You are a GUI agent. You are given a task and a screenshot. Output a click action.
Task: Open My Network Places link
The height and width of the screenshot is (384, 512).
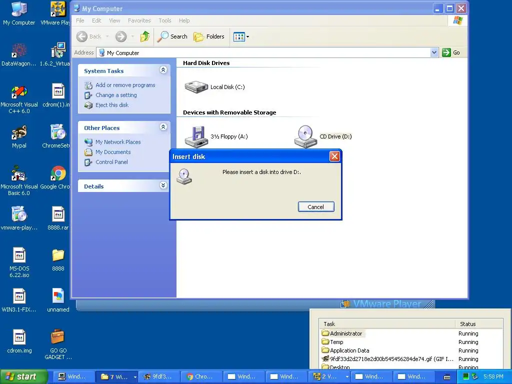tap(118, 142)
